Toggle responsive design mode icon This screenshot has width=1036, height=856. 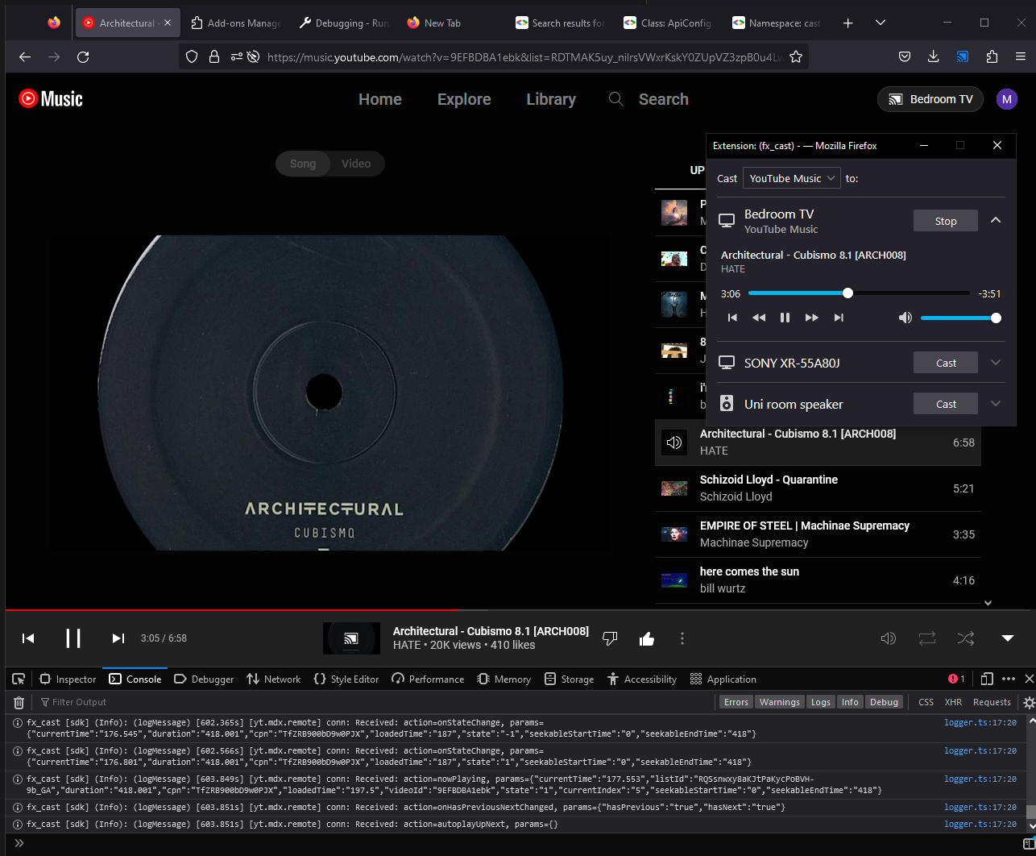987,679
